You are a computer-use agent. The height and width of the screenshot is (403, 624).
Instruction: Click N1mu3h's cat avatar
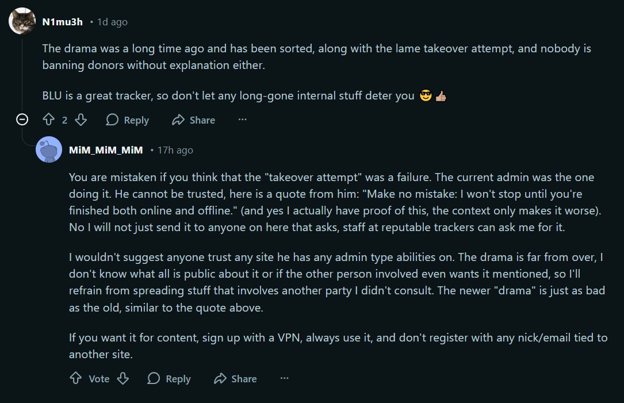coord(22,22)
